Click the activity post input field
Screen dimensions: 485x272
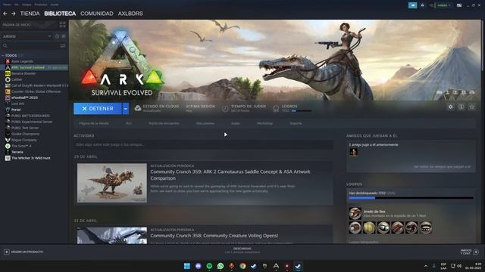(x=204, y=144)
